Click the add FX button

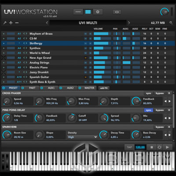104,88
